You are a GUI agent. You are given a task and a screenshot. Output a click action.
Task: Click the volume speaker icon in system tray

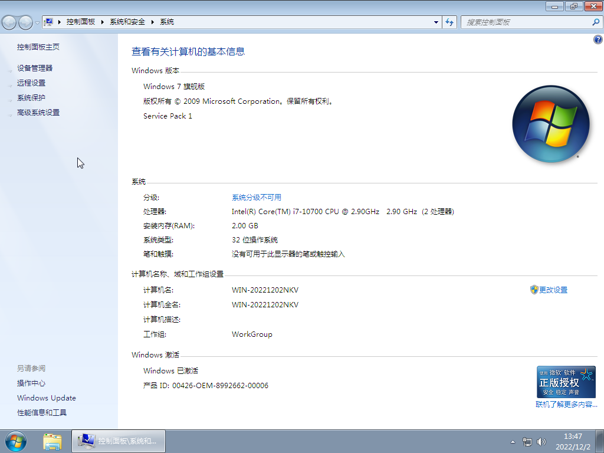coord(541,441)
